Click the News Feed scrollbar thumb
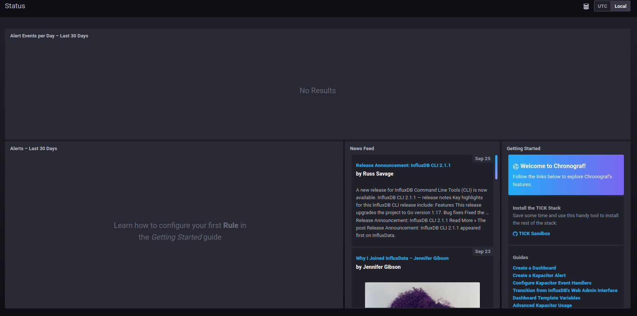Viewport: 637px width, 316px height. (496, 167)
